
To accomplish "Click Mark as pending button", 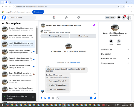I will point(55,36).
